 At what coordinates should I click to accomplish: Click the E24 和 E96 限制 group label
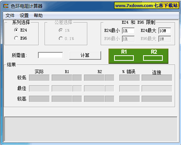138,22
